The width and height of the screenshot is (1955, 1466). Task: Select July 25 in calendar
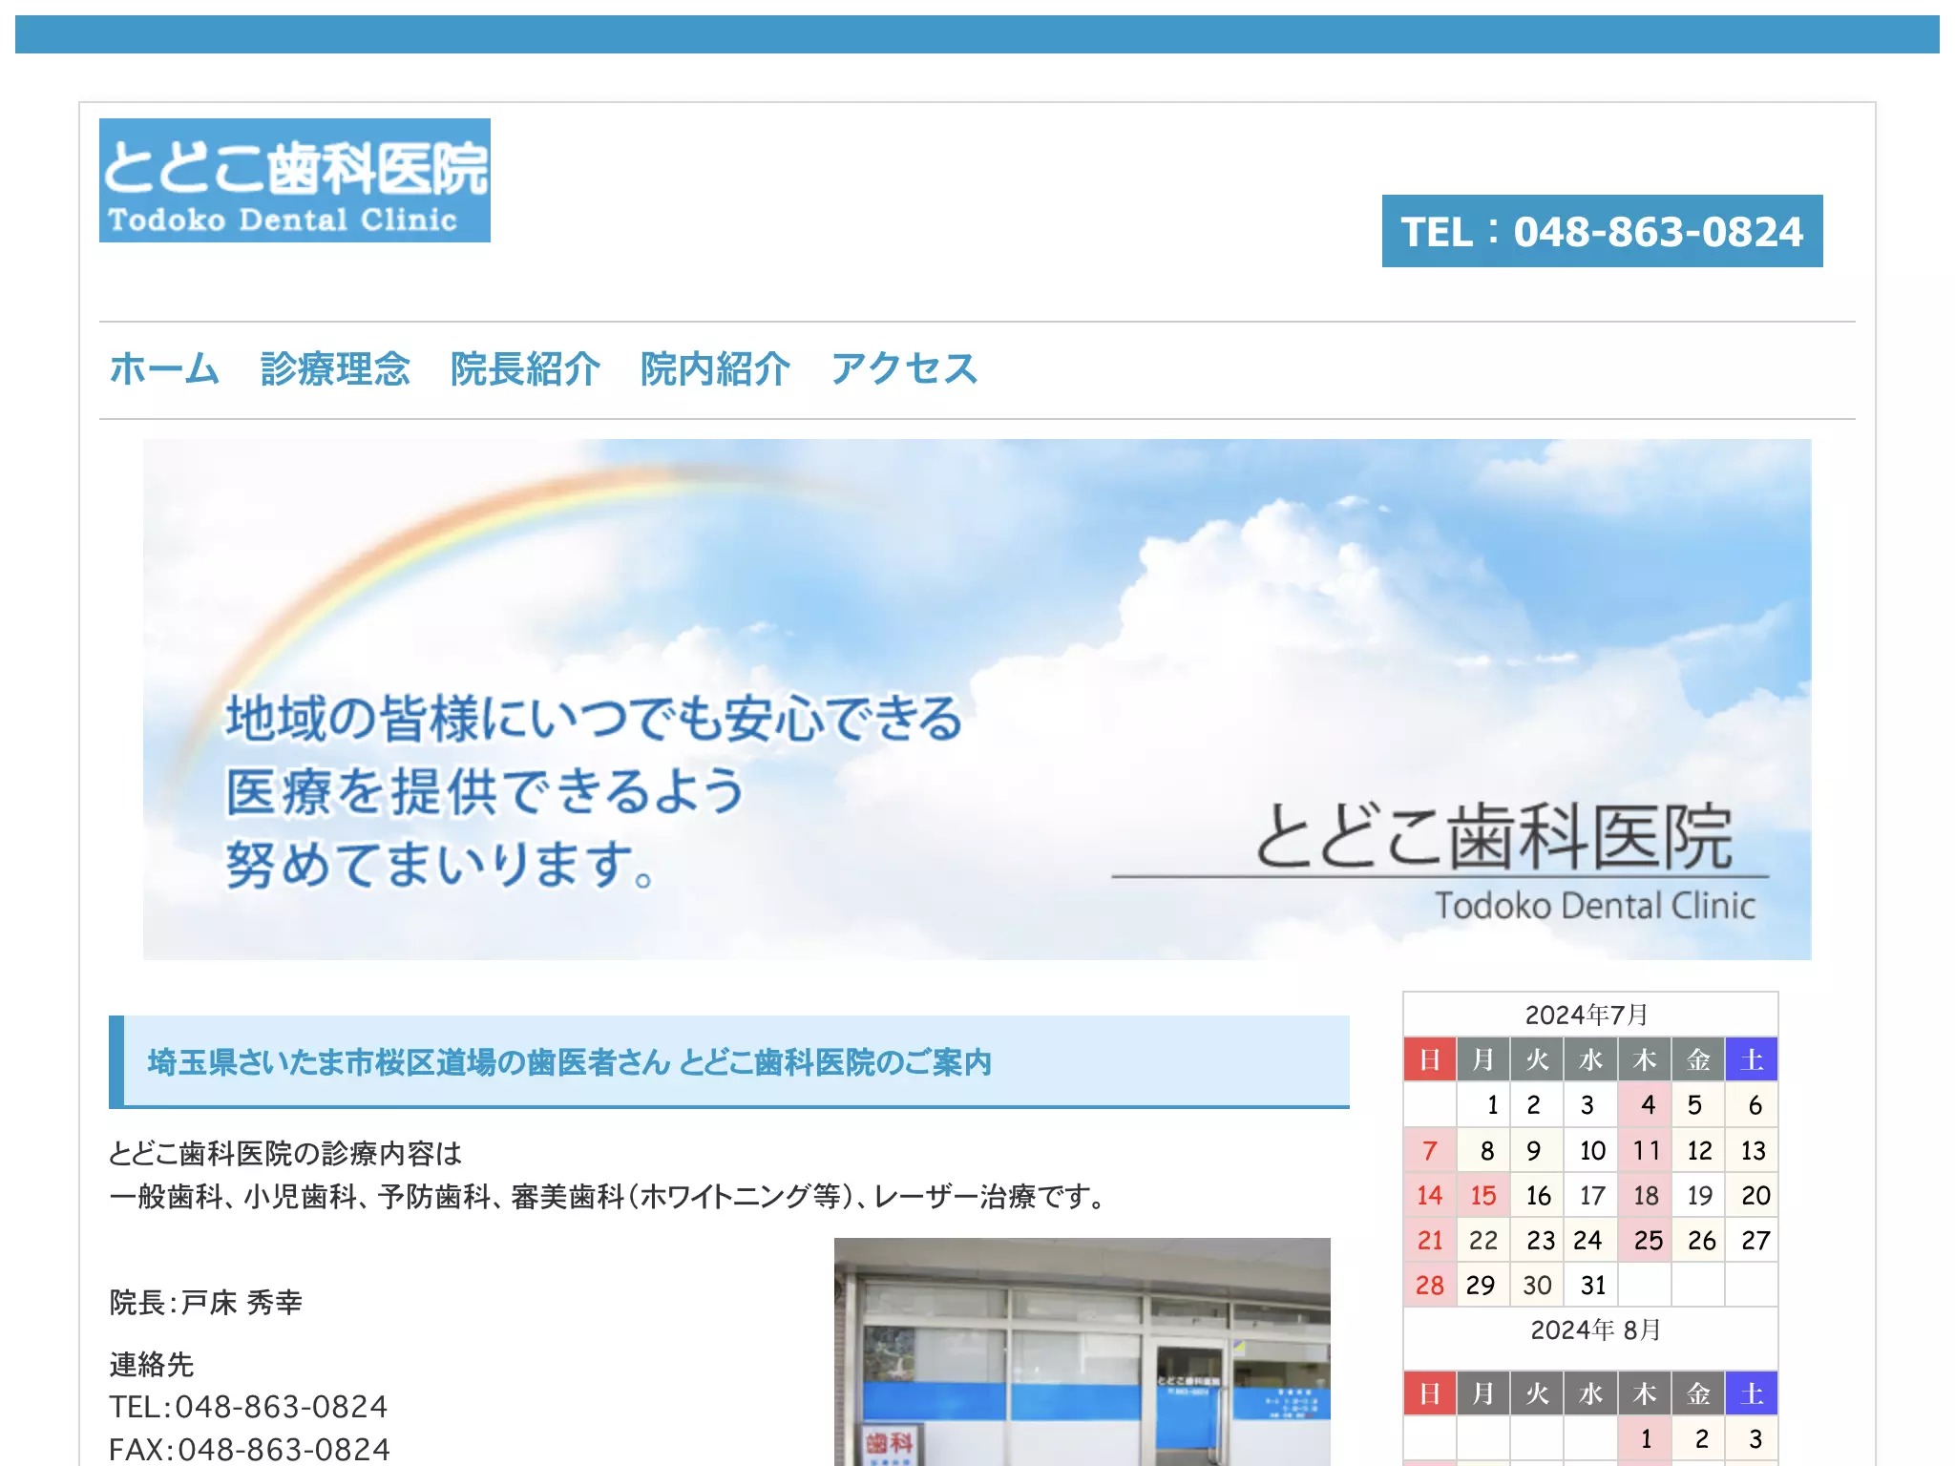[x=1645, y=1240]
